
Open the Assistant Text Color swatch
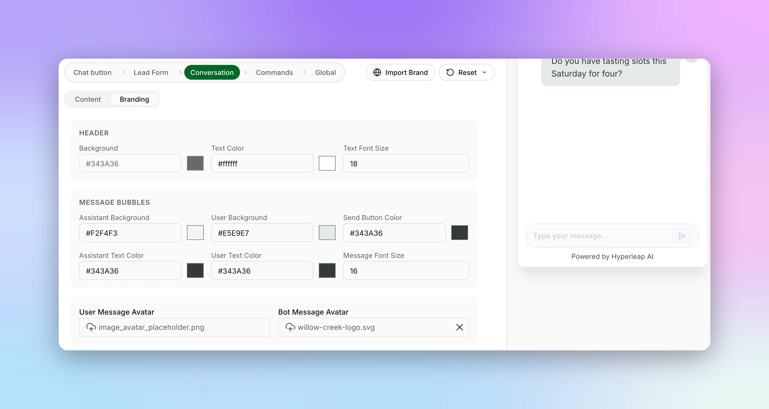click(195, 271)
